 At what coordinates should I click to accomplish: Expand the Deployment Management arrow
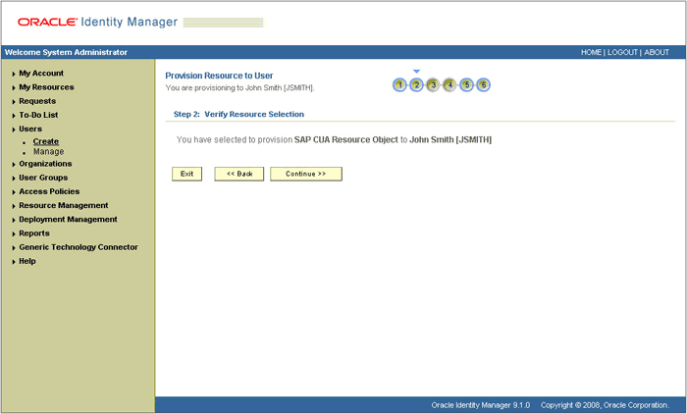14,221
